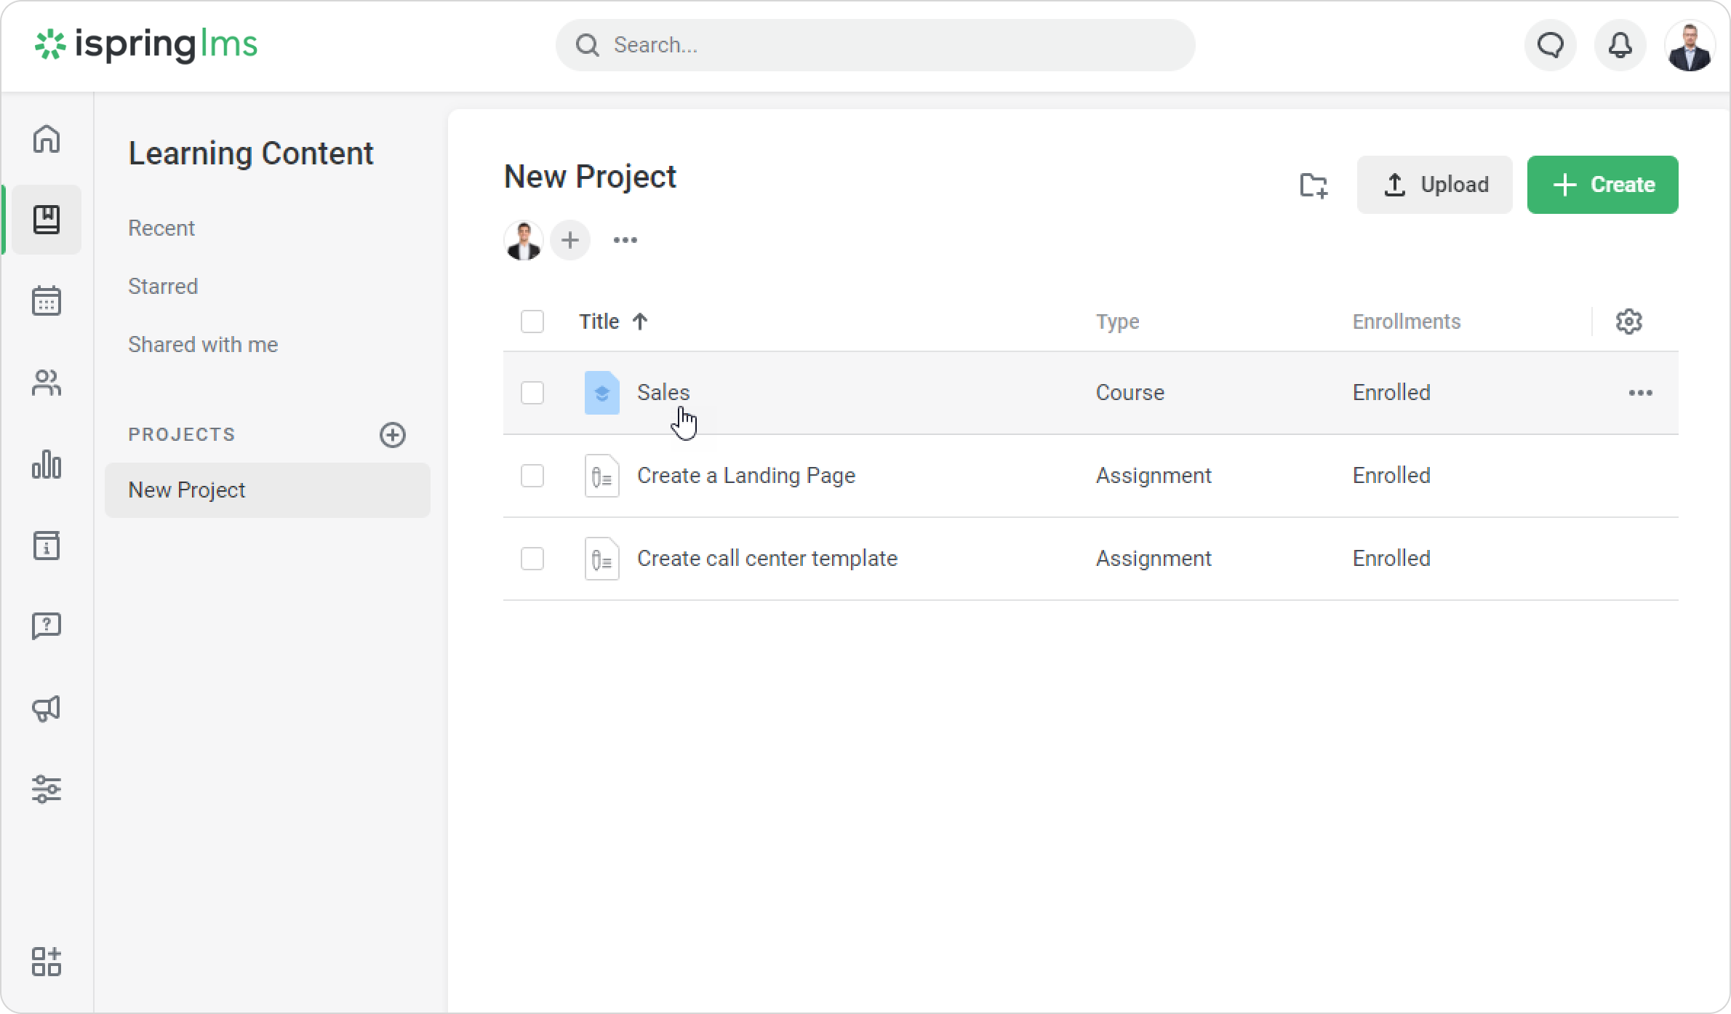Open the calendar icon in sidebar
Screen dimensions: 1731x1014
coord(47,300)
